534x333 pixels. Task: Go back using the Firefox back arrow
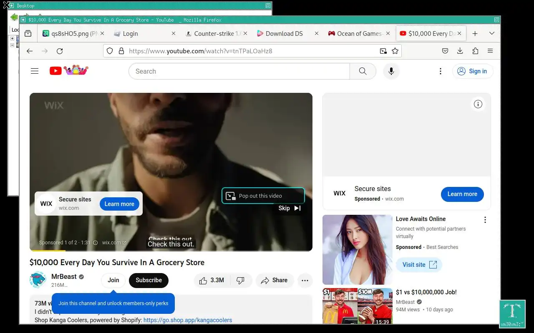[29, 51]
